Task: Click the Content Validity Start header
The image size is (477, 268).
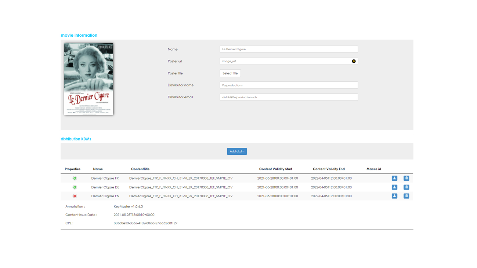Action: click(x=275, y=169)
